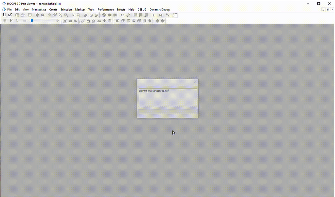Open a new file with the New document icon
Screen dimensions: 335x197
click(5, 15)
